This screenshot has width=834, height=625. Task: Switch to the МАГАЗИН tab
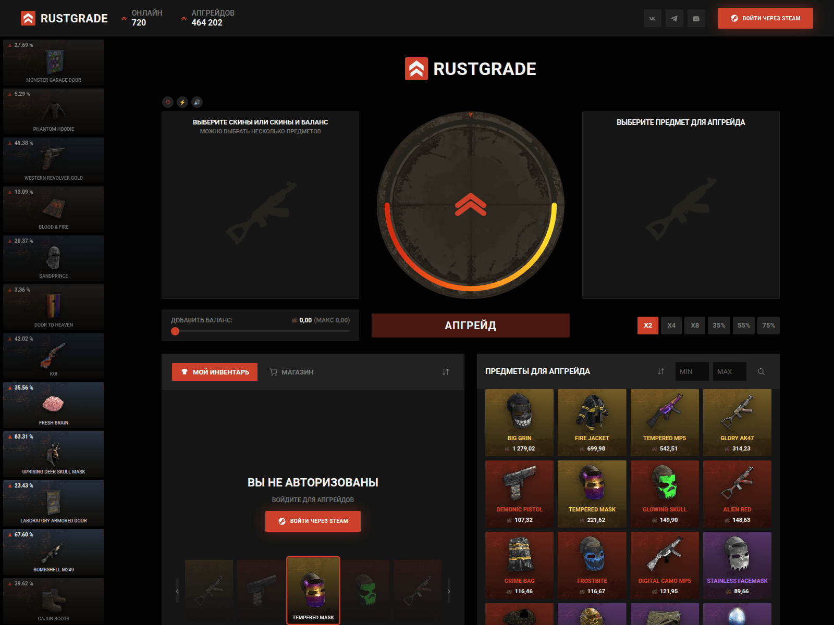click(291, 372)
